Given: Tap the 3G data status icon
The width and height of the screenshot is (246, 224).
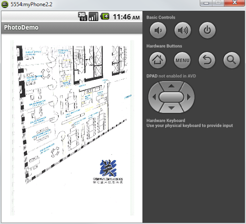Looking at the screenshot, I should (83, 16).
